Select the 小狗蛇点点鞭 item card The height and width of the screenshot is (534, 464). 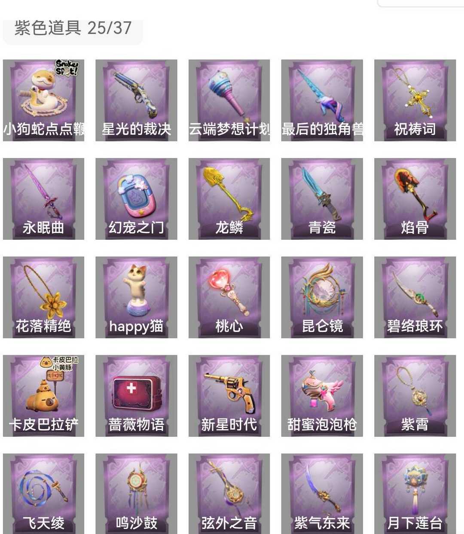pos(43,100)
